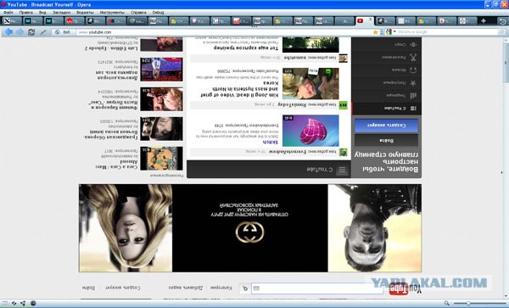Click the green RussiaToday avatar icon
Image resolution: width=509 pixels, height=308 pixels.
343,105
